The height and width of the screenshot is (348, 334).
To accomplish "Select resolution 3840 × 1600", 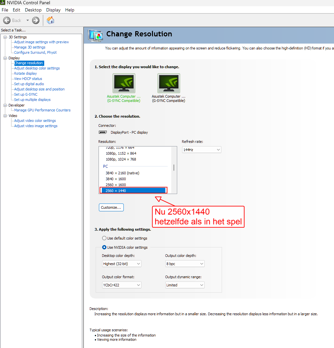I will tap(116, 179).
